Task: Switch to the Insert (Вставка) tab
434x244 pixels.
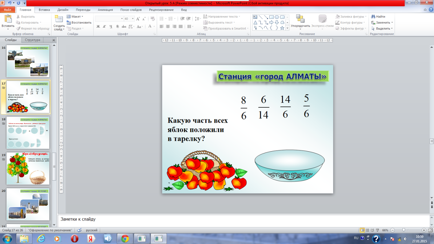Action: coord(44,10)
